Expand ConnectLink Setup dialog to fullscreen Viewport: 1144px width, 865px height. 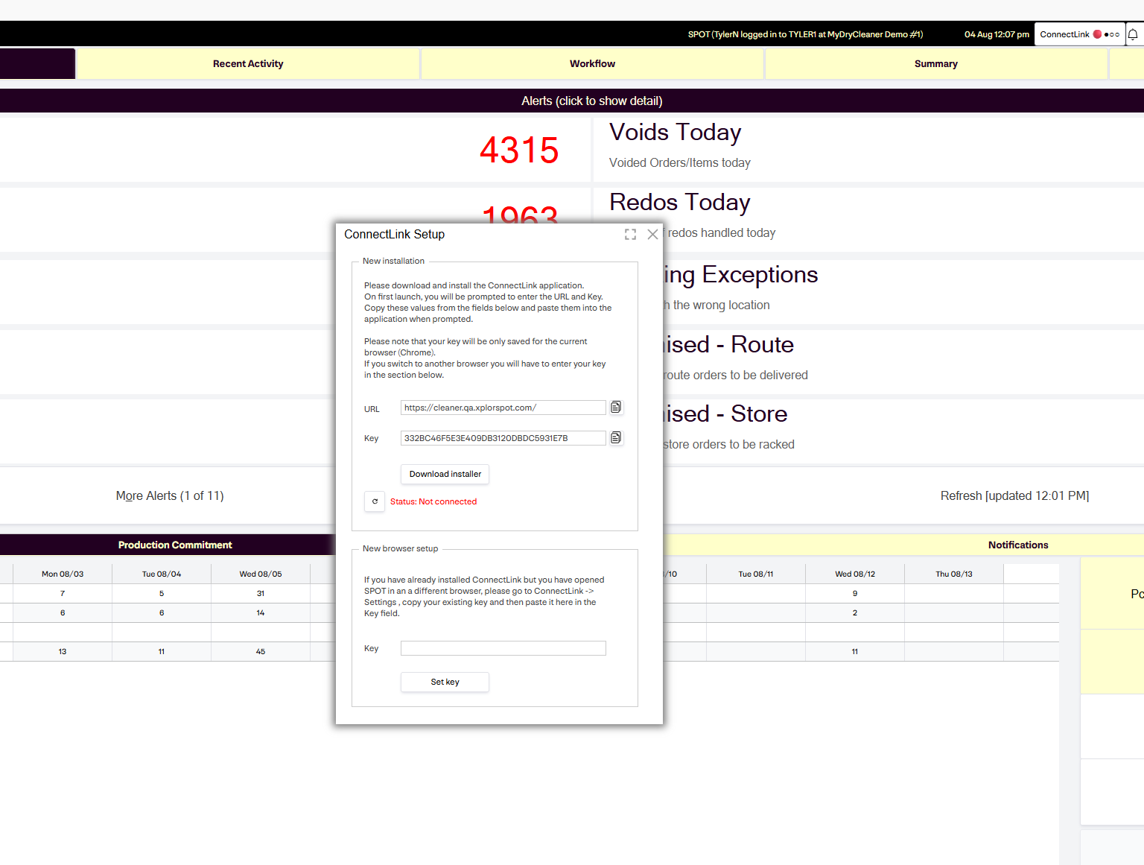tap(630, 234)
